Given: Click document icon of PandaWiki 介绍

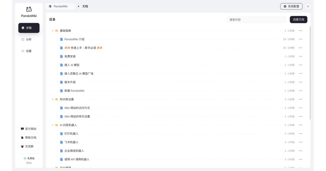Looking at the screenshot, I should (x=61, y=39).
